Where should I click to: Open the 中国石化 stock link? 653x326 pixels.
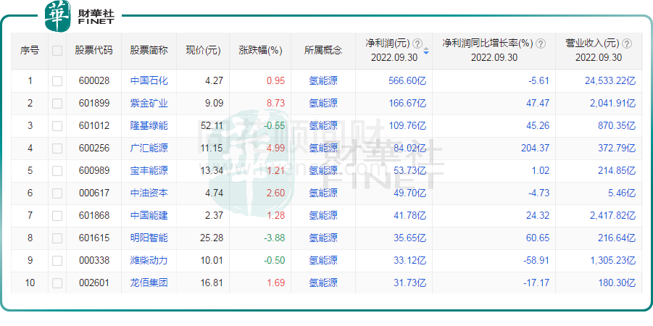pyautogui.click(x=149, y=80)
